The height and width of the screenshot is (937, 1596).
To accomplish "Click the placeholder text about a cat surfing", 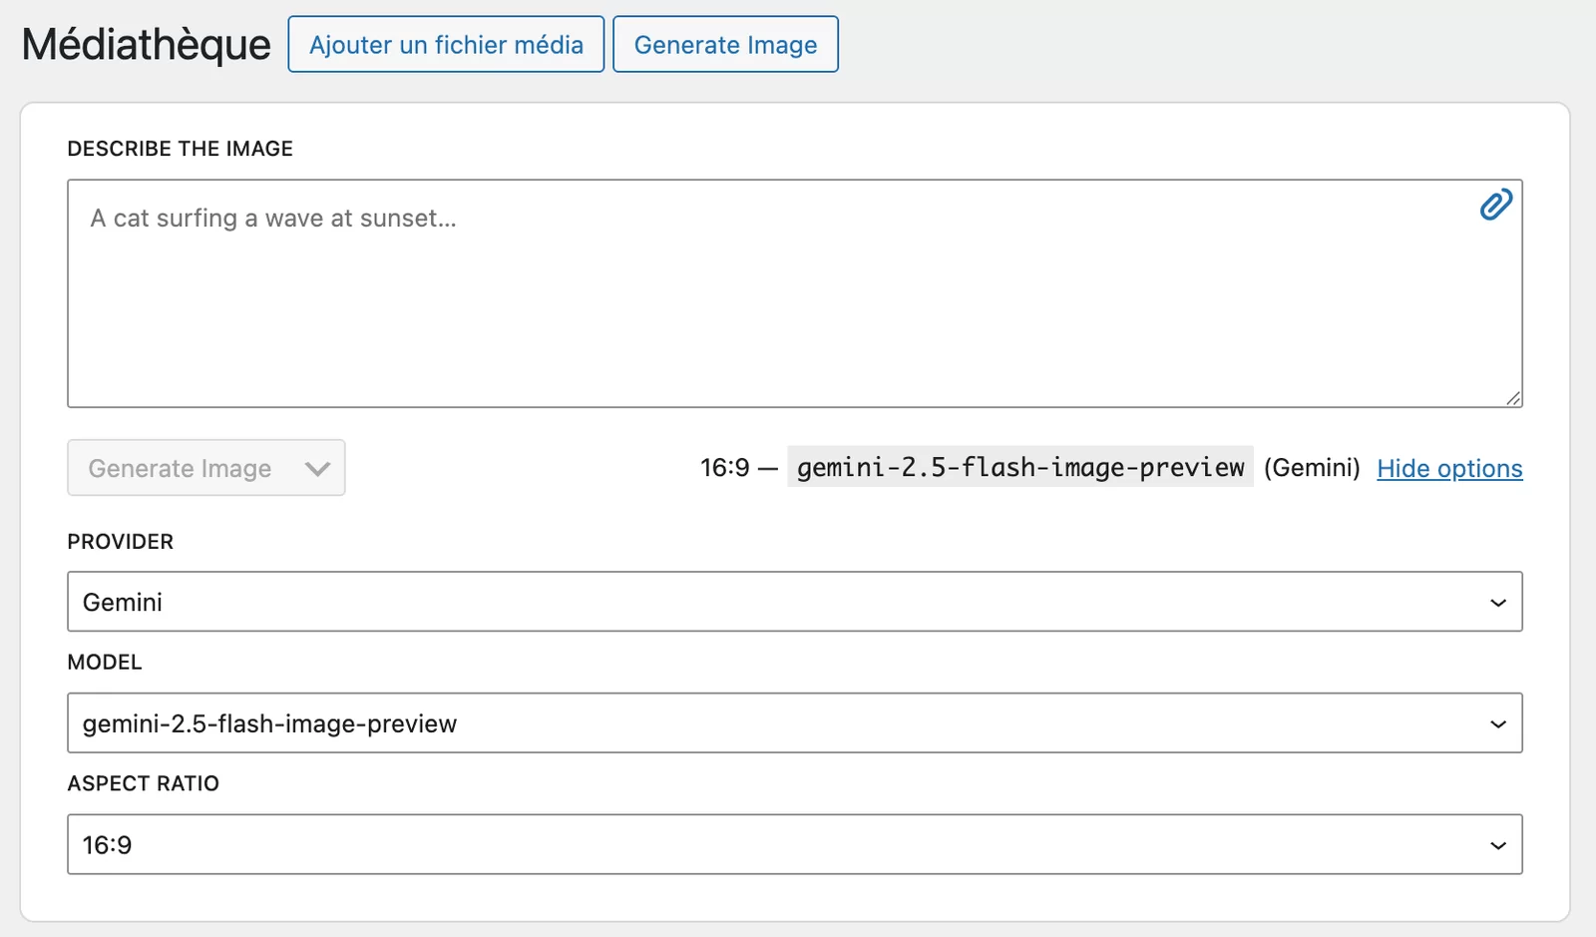I will coord(269,219).
